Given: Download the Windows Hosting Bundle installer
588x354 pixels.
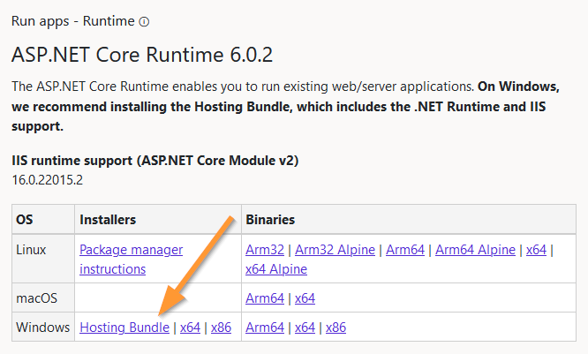Looking at the screenshot, I should [124, 328].
